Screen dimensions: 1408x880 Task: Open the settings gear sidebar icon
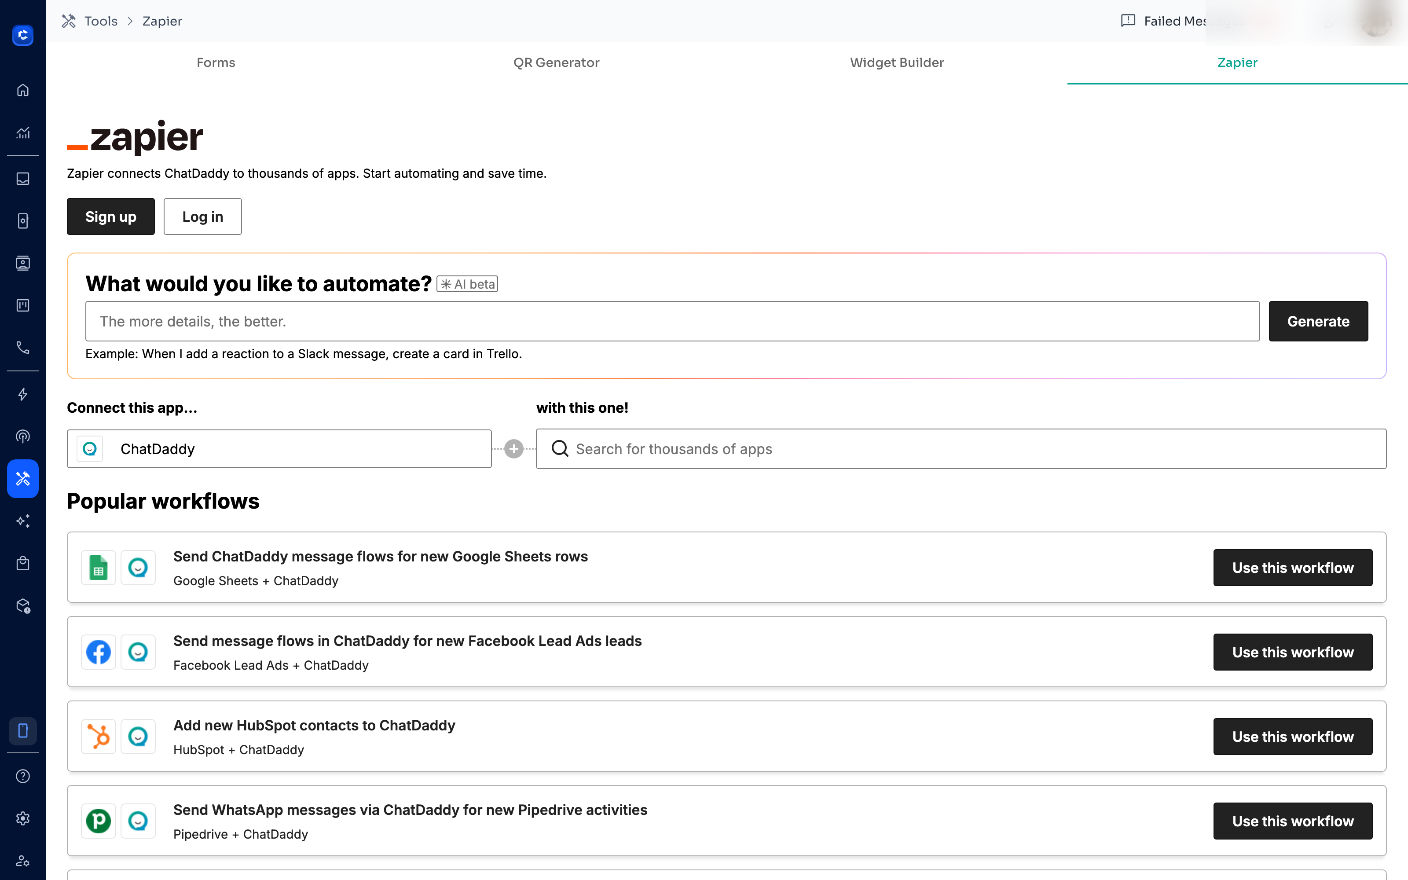pyautogui.click(x=23, y=818)
